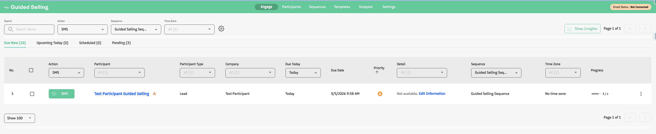Viewport: 656px width, 134px height.
Task: Open the Show 100 page size dropdown
Action: point(19,118)
